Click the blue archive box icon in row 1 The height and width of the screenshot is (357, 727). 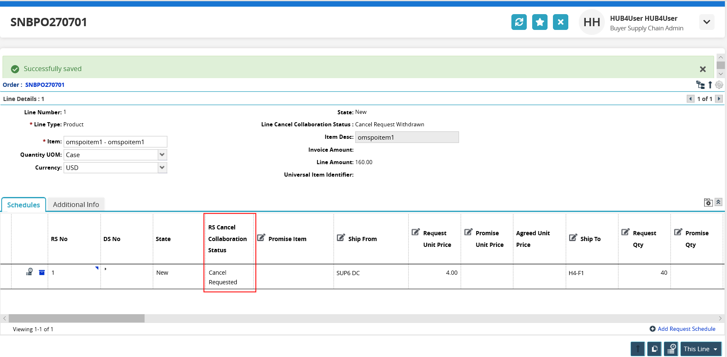(42, 272)
